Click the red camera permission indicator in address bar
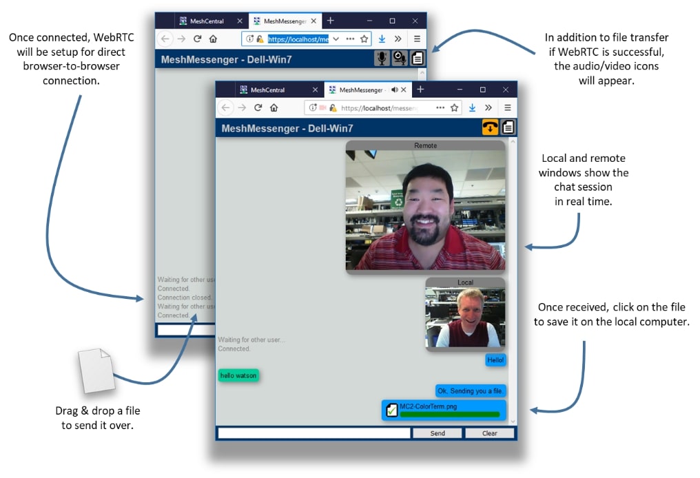The height and width of the screenshot is (478, 700). click(322, 107)
